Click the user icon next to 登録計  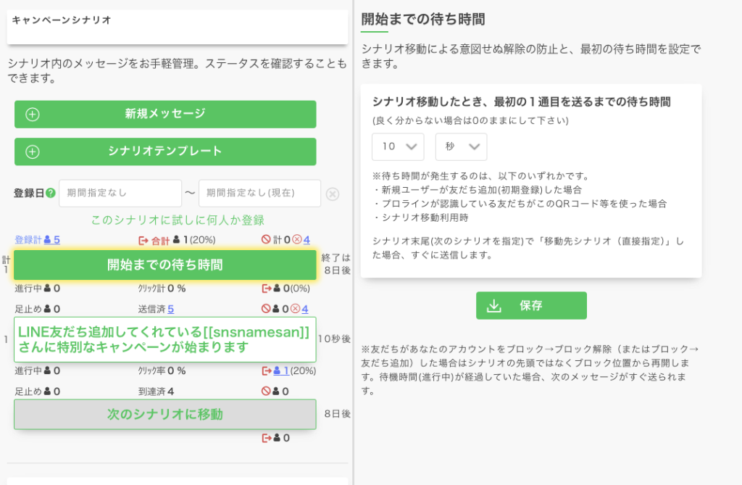[x=48, y=240]
